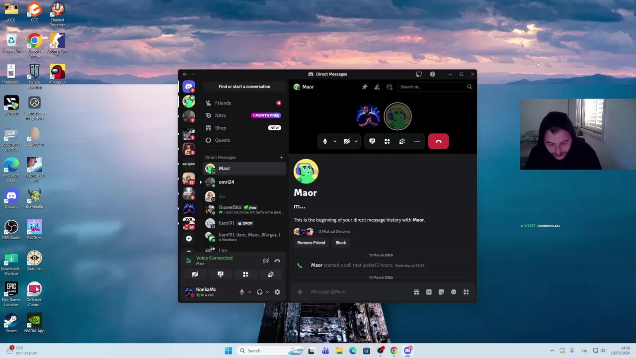Open Discord user settings gear
This screenshot has height=358, width=636.
(277, 292)
